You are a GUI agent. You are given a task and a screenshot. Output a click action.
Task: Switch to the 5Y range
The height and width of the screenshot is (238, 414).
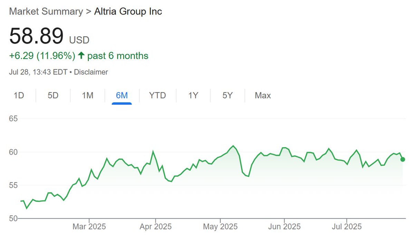click(227, 95)
